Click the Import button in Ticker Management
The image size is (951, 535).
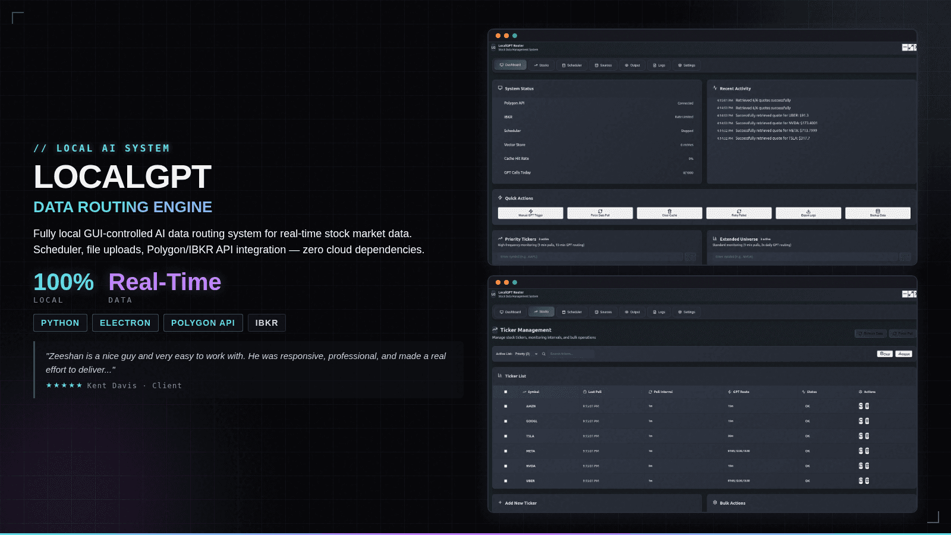[x=903, y=354]
